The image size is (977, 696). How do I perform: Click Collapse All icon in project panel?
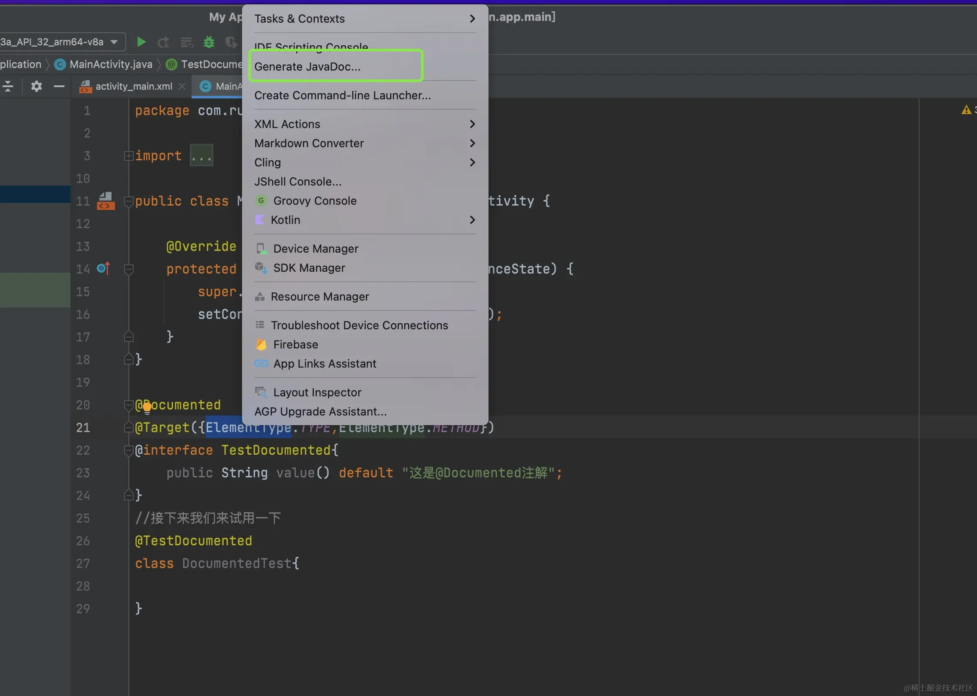click(x=8, y=86)
